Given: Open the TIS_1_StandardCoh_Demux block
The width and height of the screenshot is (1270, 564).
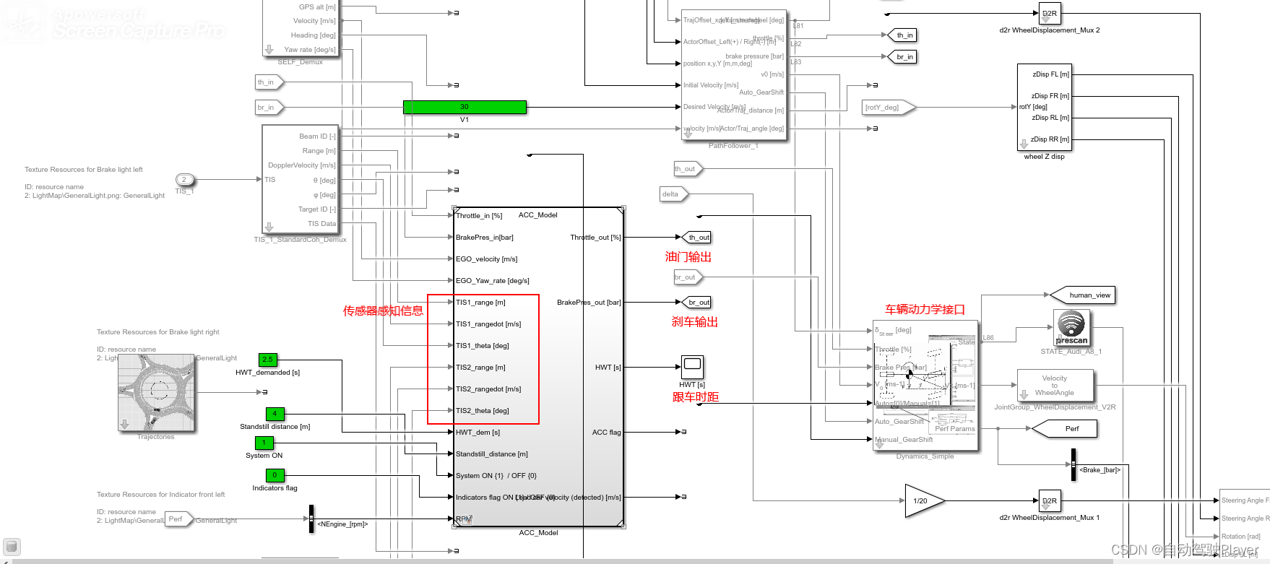Looking at the screenshot, I should point(300,179).
